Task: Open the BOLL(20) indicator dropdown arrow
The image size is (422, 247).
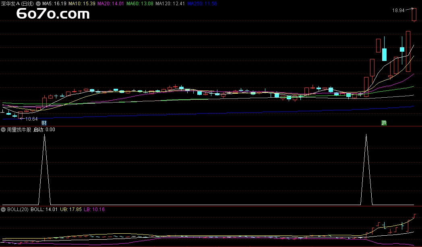Action: [3, 209]
